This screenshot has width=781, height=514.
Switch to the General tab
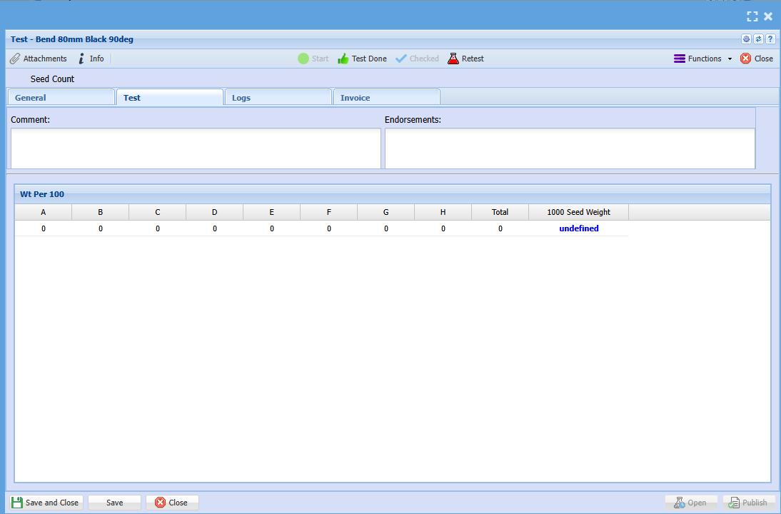pos(61,98)
